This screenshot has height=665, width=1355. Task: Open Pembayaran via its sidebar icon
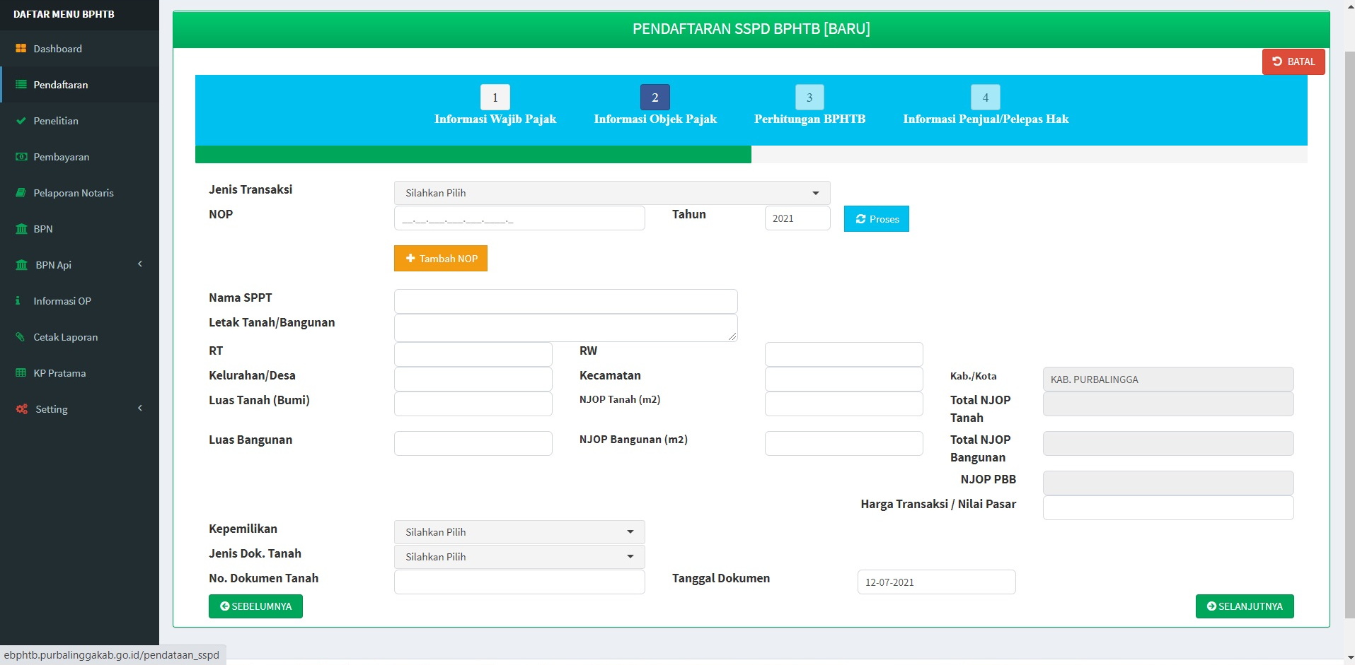[x=21, y=157]
